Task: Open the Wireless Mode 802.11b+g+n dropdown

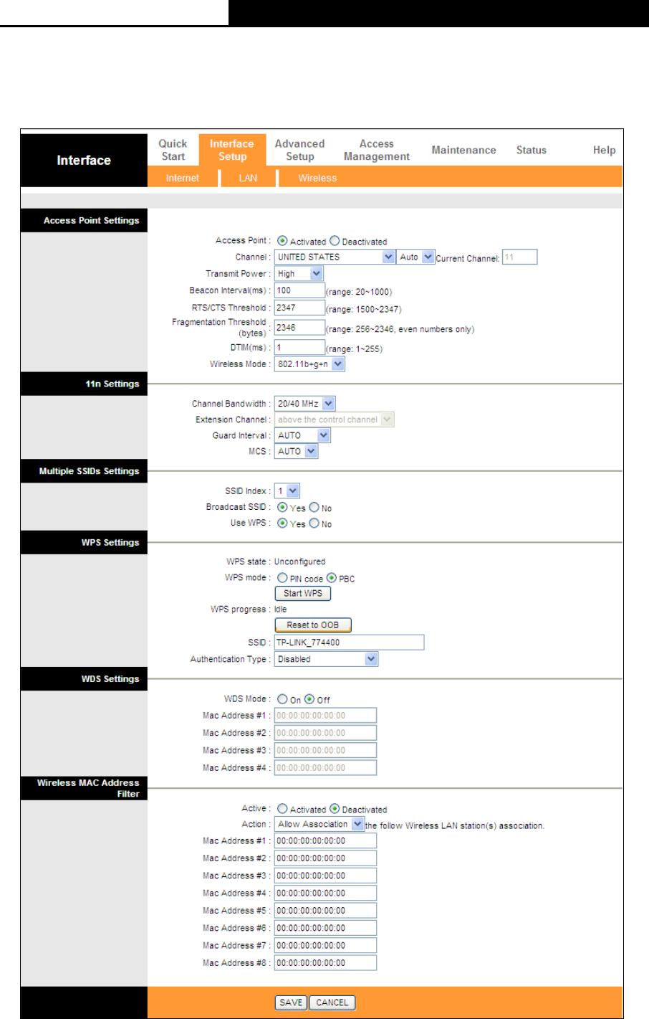Action: (309, 364)
